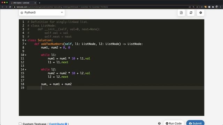
Task: Open the code snippet document icon
Action: (x=181, y=12)
